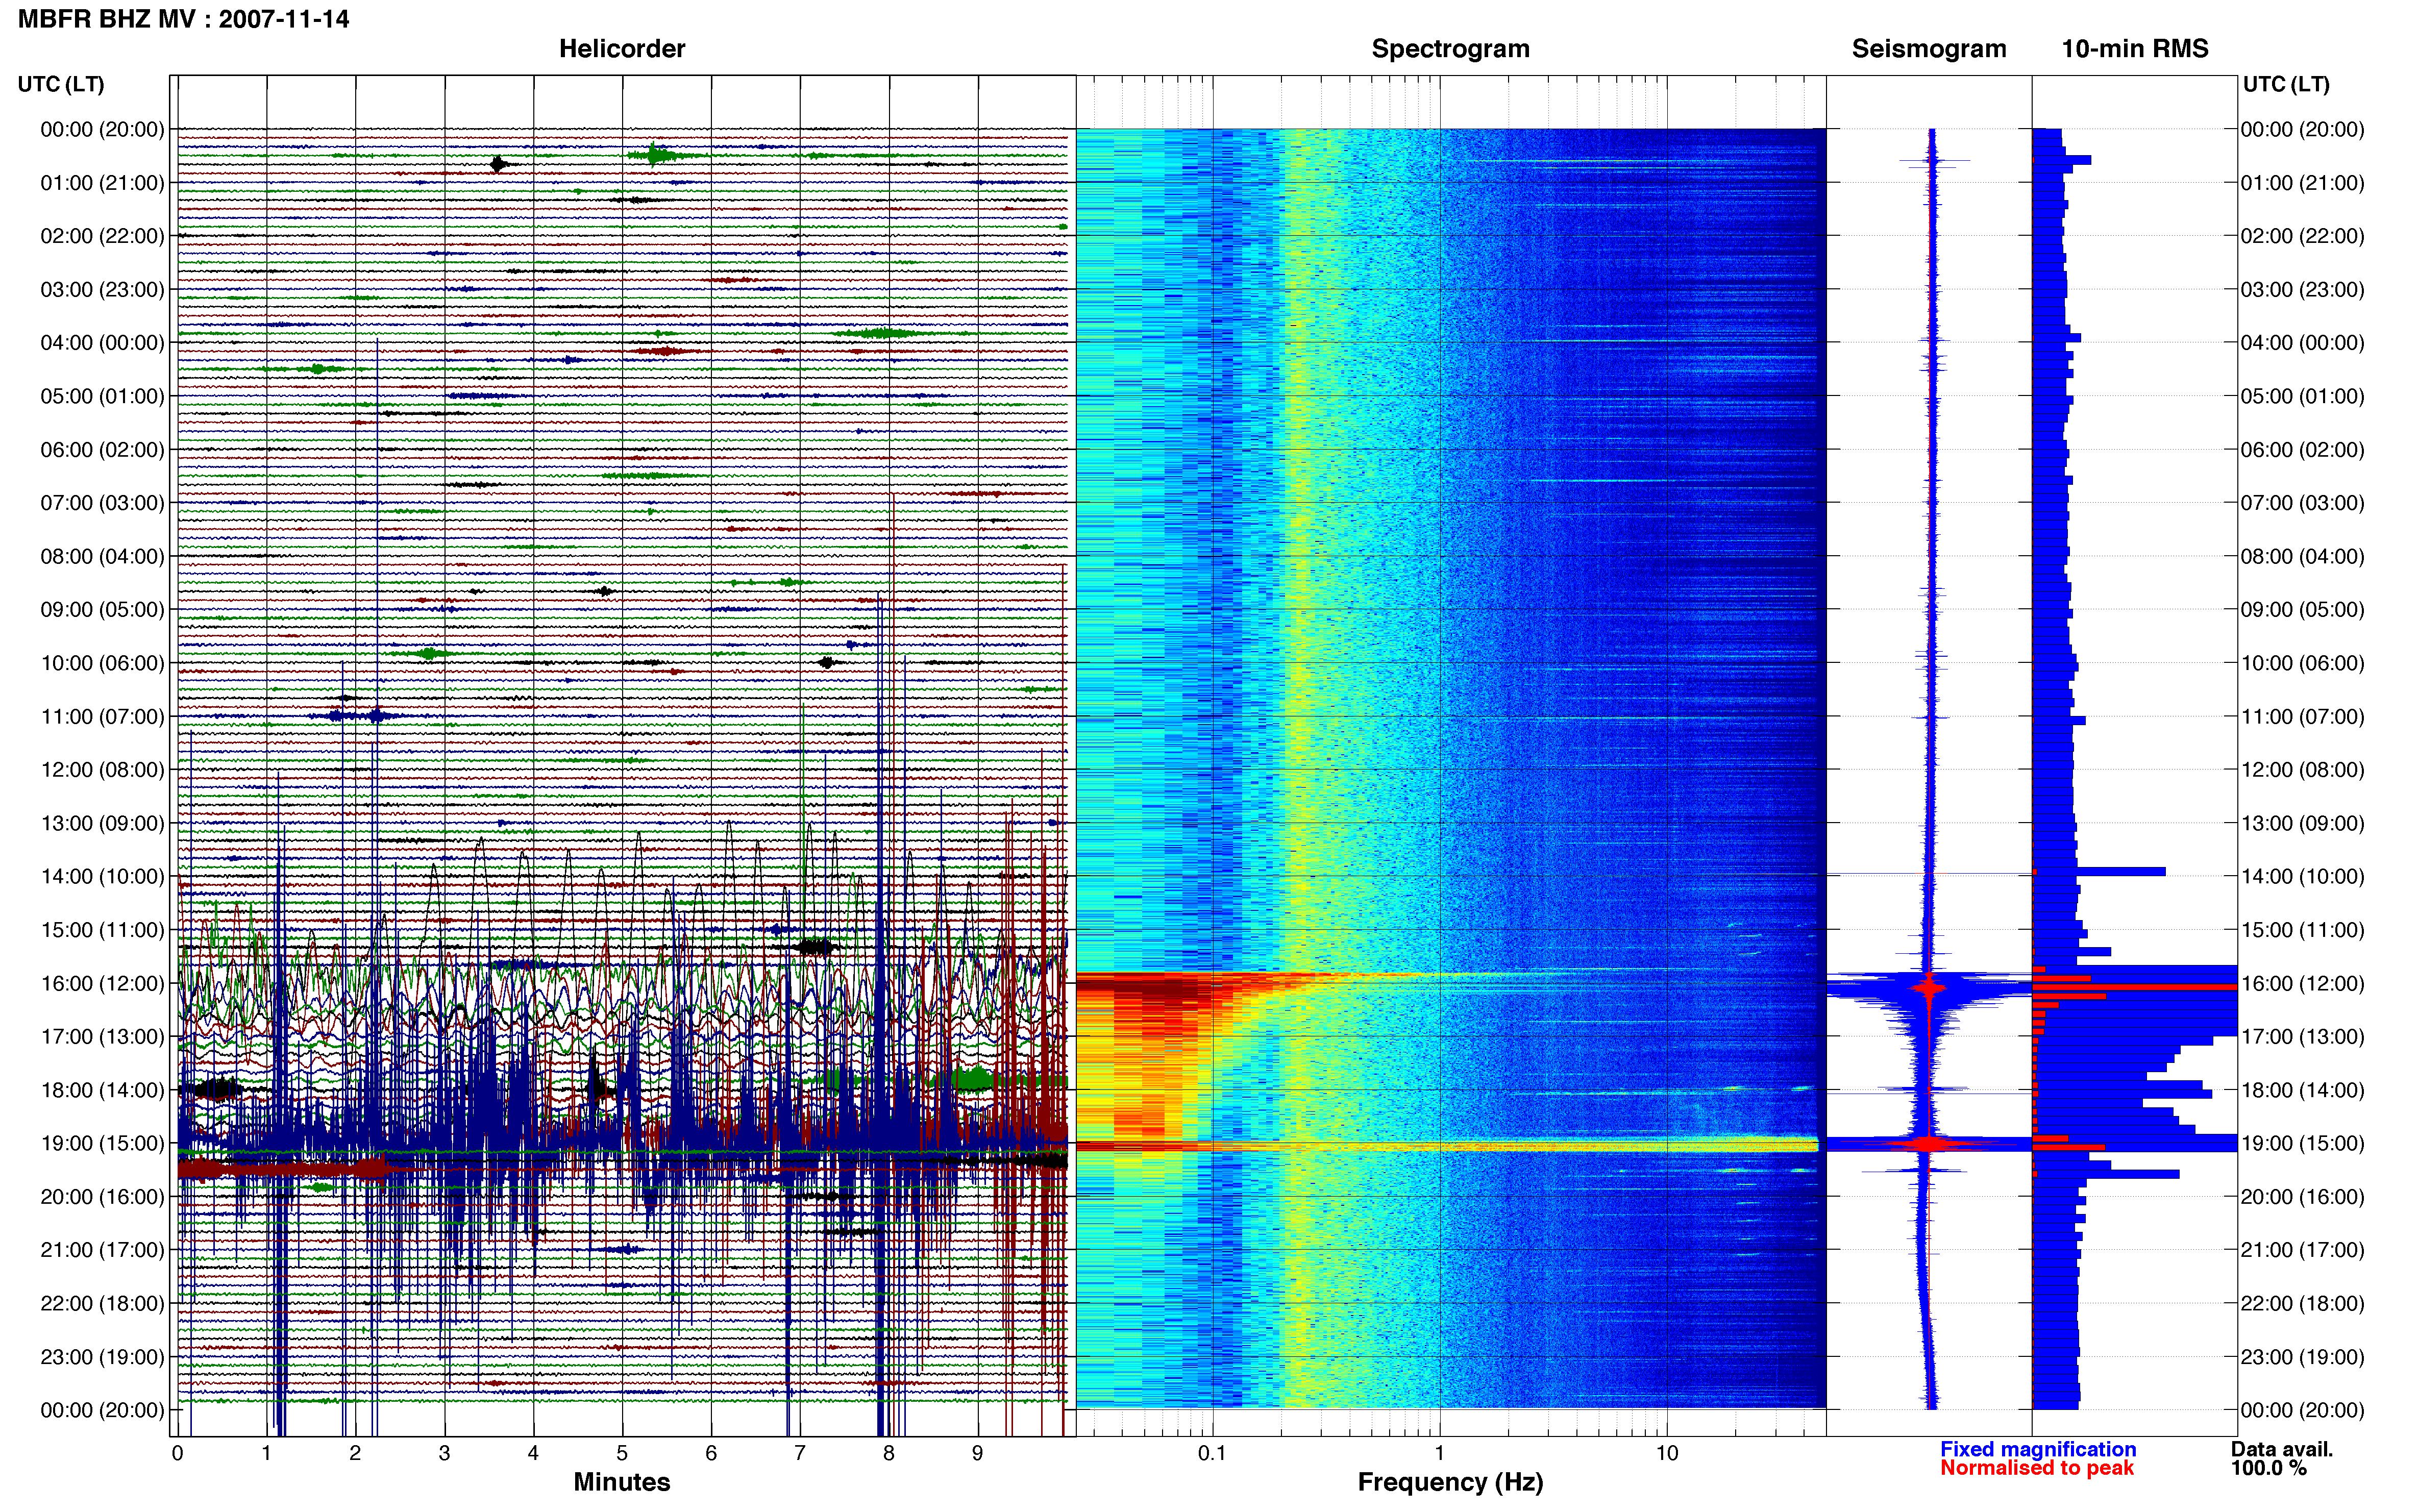Click 16:00 (12:00) on the Helicorder time axis
The image size is (2419, 1512).
tap(102, 983)
